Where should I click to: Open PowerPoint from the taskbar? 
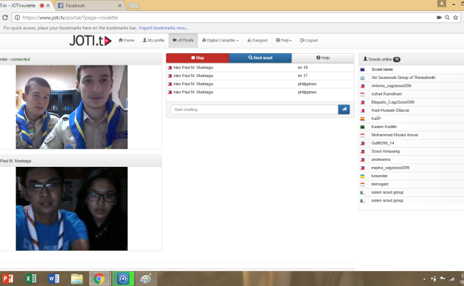point(10,278)
